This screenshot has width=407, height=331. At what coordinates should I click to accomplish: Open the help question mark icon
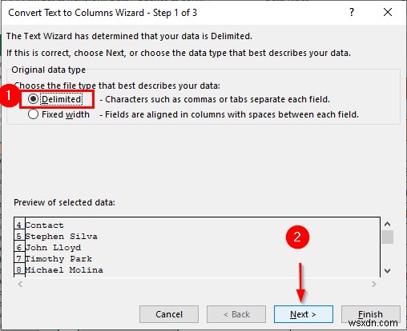(352, 12)
